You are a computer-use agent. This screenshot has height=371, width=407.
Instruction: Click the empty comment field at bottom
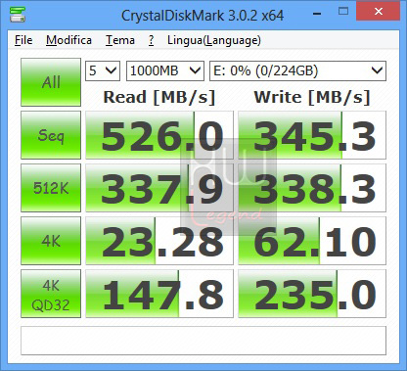point(203,341)
